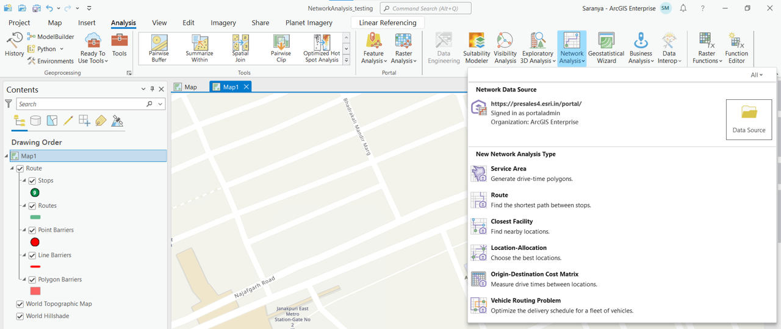Open Raster Functions

pyautogui.click(x=707, y=48)
